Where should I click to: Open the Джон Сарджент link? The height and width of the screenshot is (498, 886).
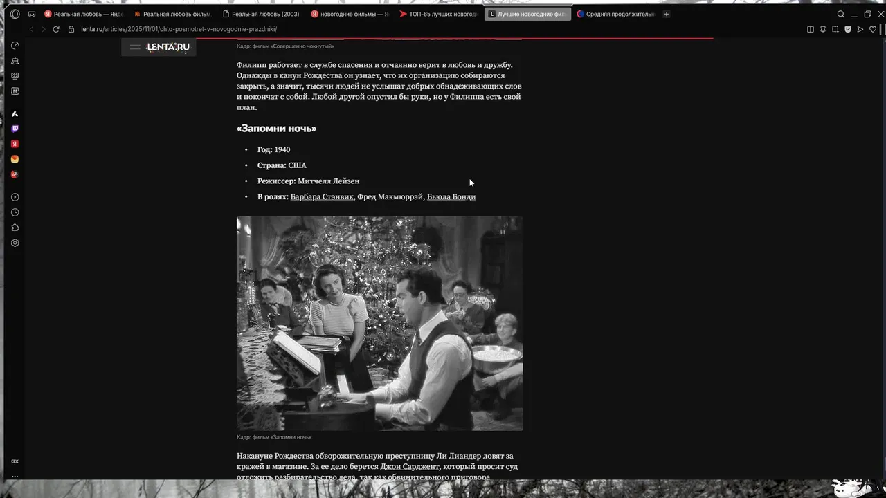pyautogui.click(x=410, y=466)
